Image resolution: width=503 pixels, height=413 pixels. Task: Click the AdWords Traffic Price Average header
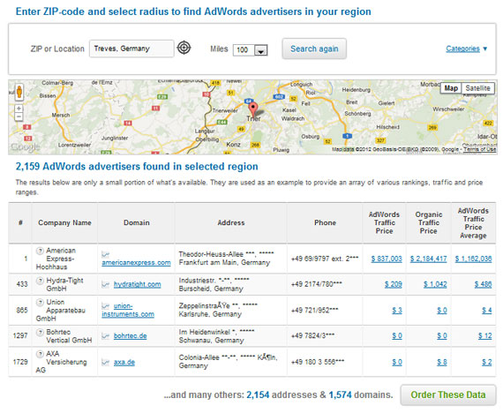click(473, 223)
